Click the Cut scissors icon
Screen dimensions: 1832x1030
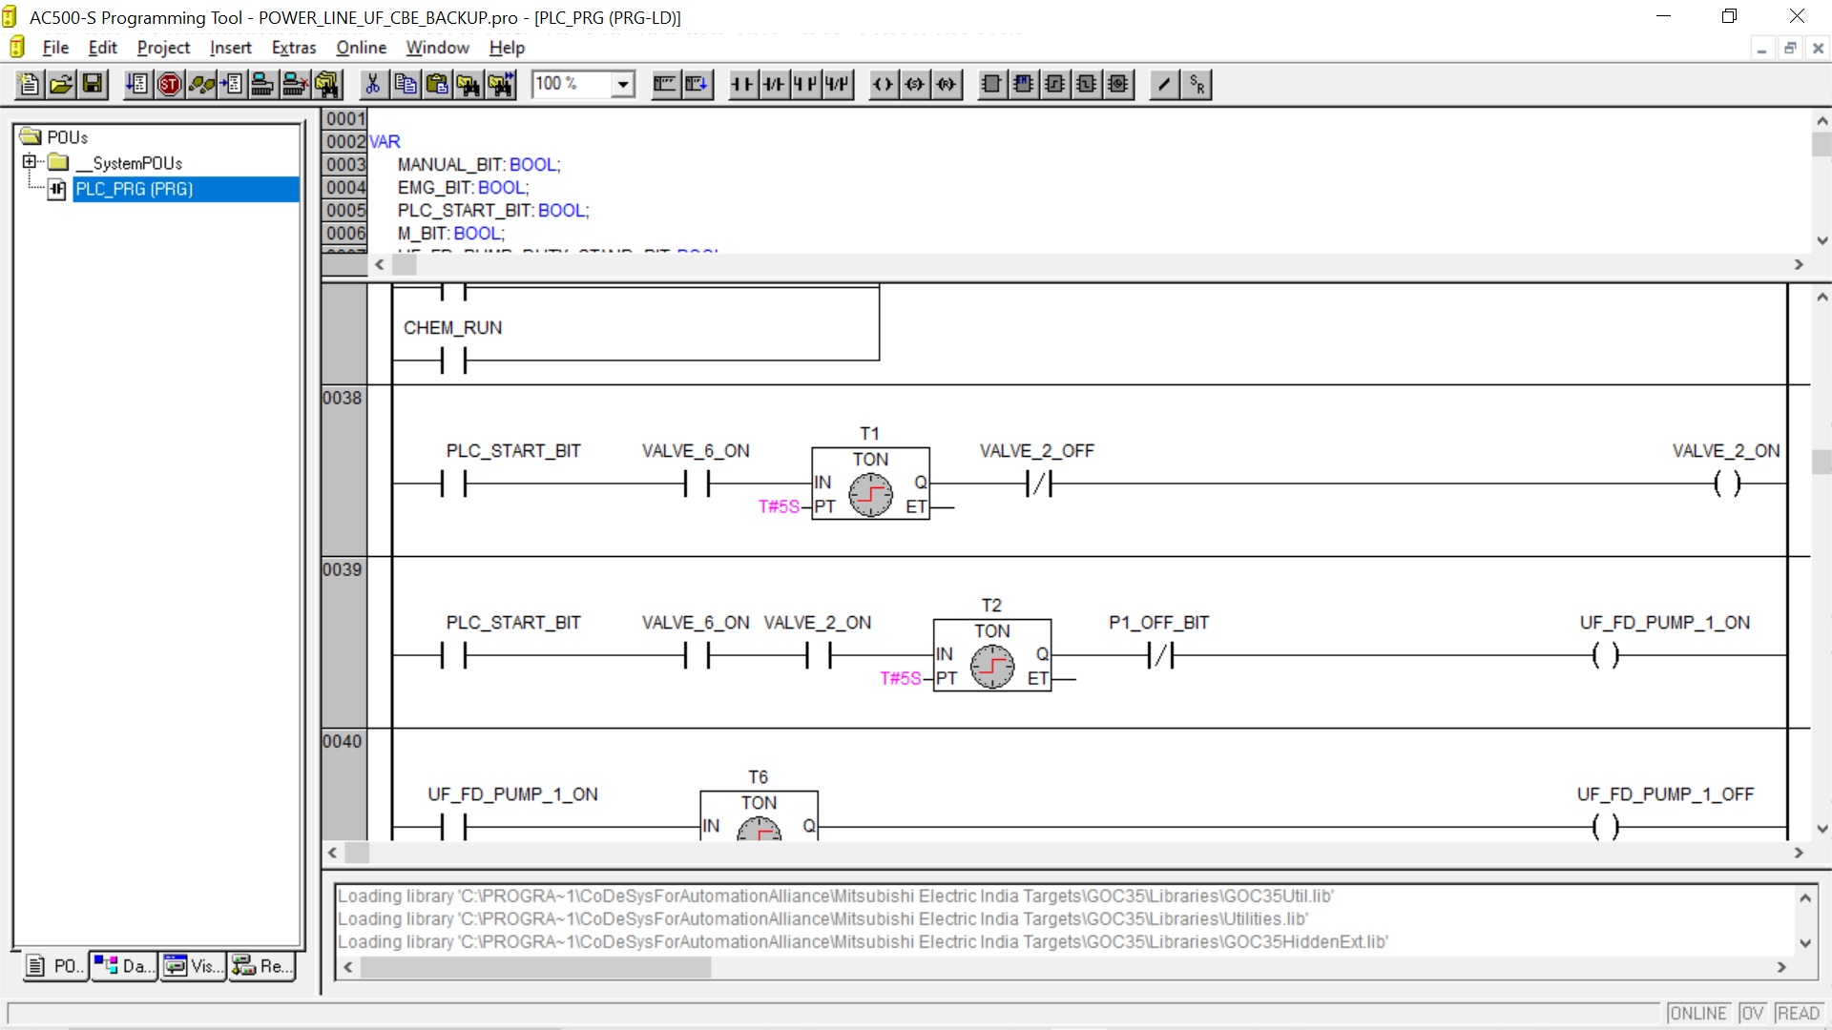(373, 85)
